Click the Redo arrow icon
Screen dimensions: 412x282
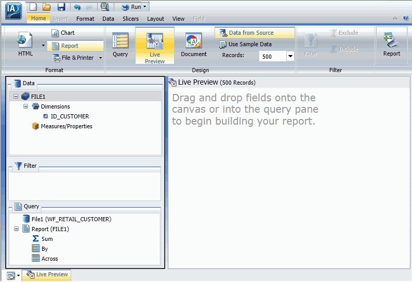[89, 7]
